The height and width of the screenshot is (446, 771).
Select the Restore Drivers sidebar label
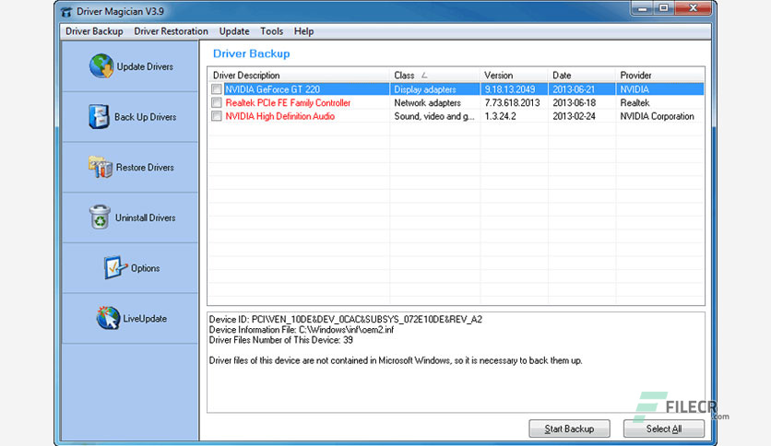point(145,168)
